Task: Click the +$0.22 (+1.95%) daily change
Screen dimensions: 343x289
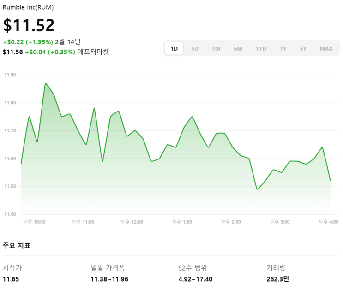Action: pos(28,42)
